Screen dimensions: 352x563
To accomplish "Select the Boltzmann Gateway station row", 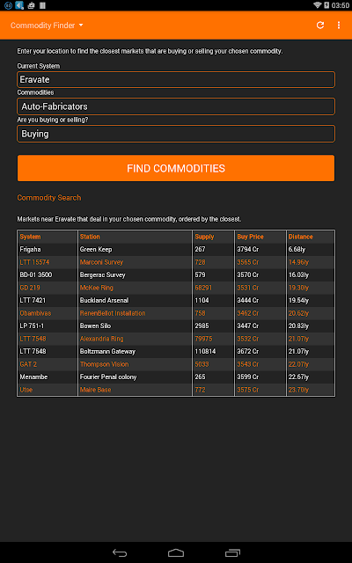I will [x=176, y=351].
